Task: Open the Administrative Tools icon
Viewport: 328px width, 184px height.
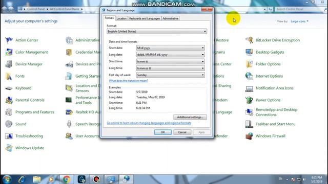Action: [x=69, y=40]
